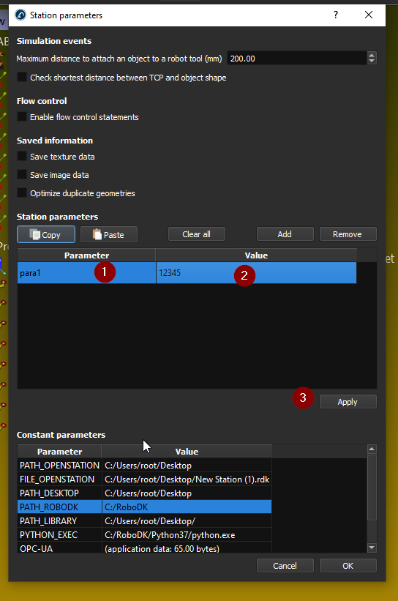Select the para1 parameter cell
This screenshot has width=398, height=601.
pyautogui.click(x=86, y=273)
